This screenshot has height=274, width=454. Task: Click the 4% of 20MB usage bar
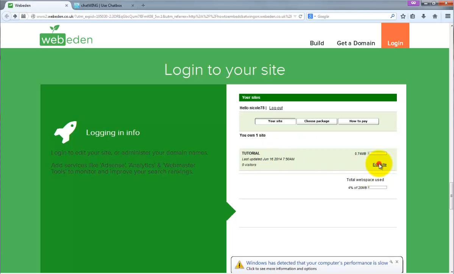coord(377,187)
